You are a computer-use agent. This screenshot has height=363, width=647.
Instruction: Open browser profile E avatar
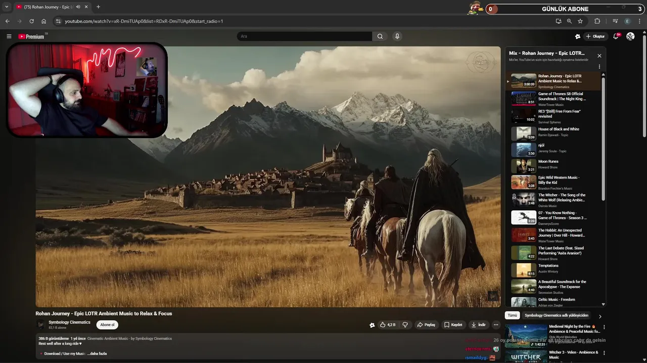pyautogui.click(x=627, y=21)
